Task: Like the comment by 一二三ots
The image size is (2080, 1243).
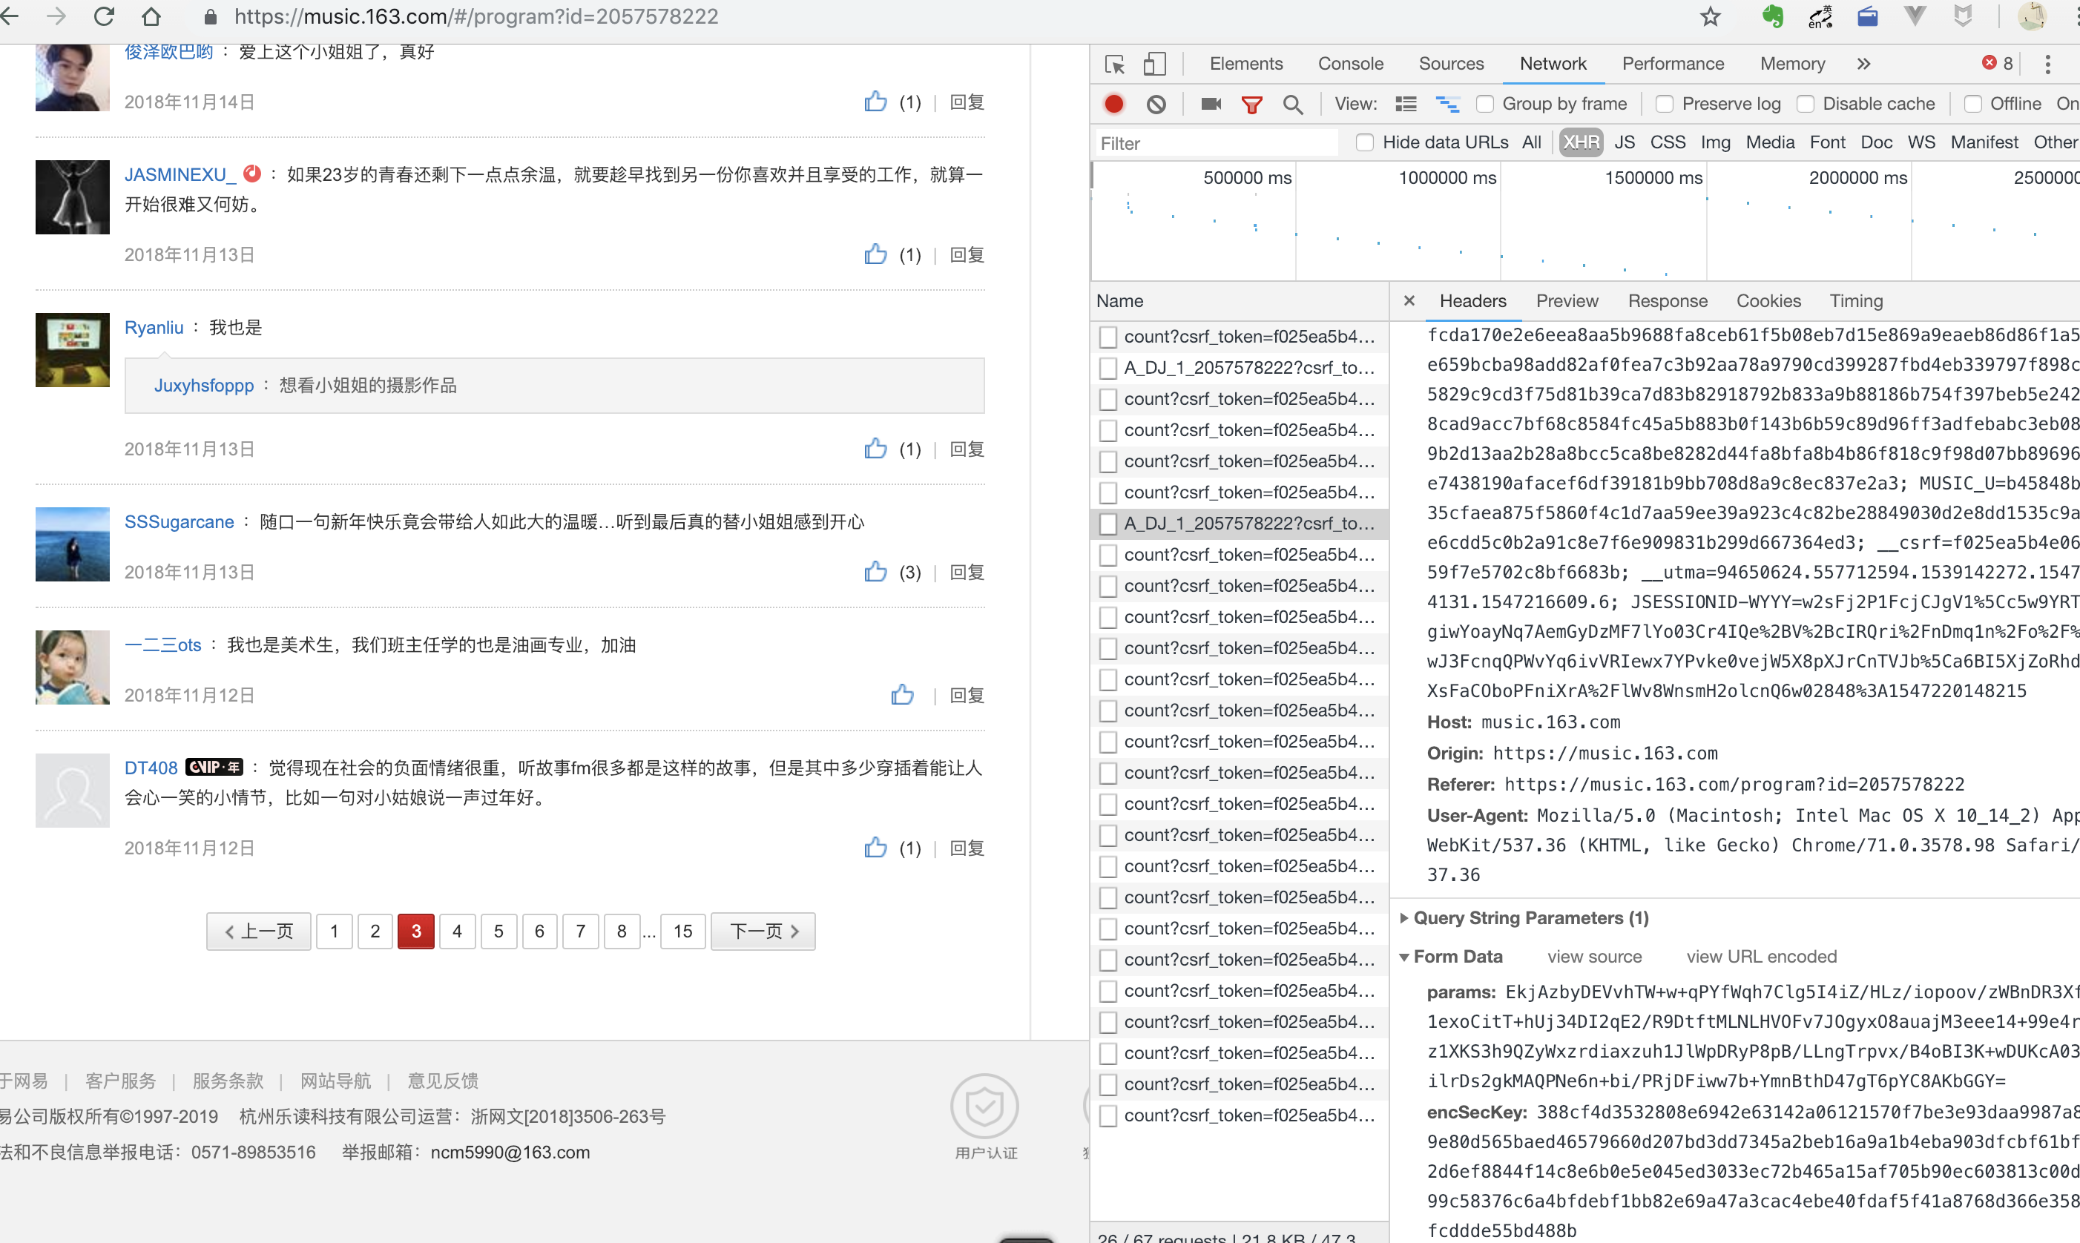Action: [902, 694]
